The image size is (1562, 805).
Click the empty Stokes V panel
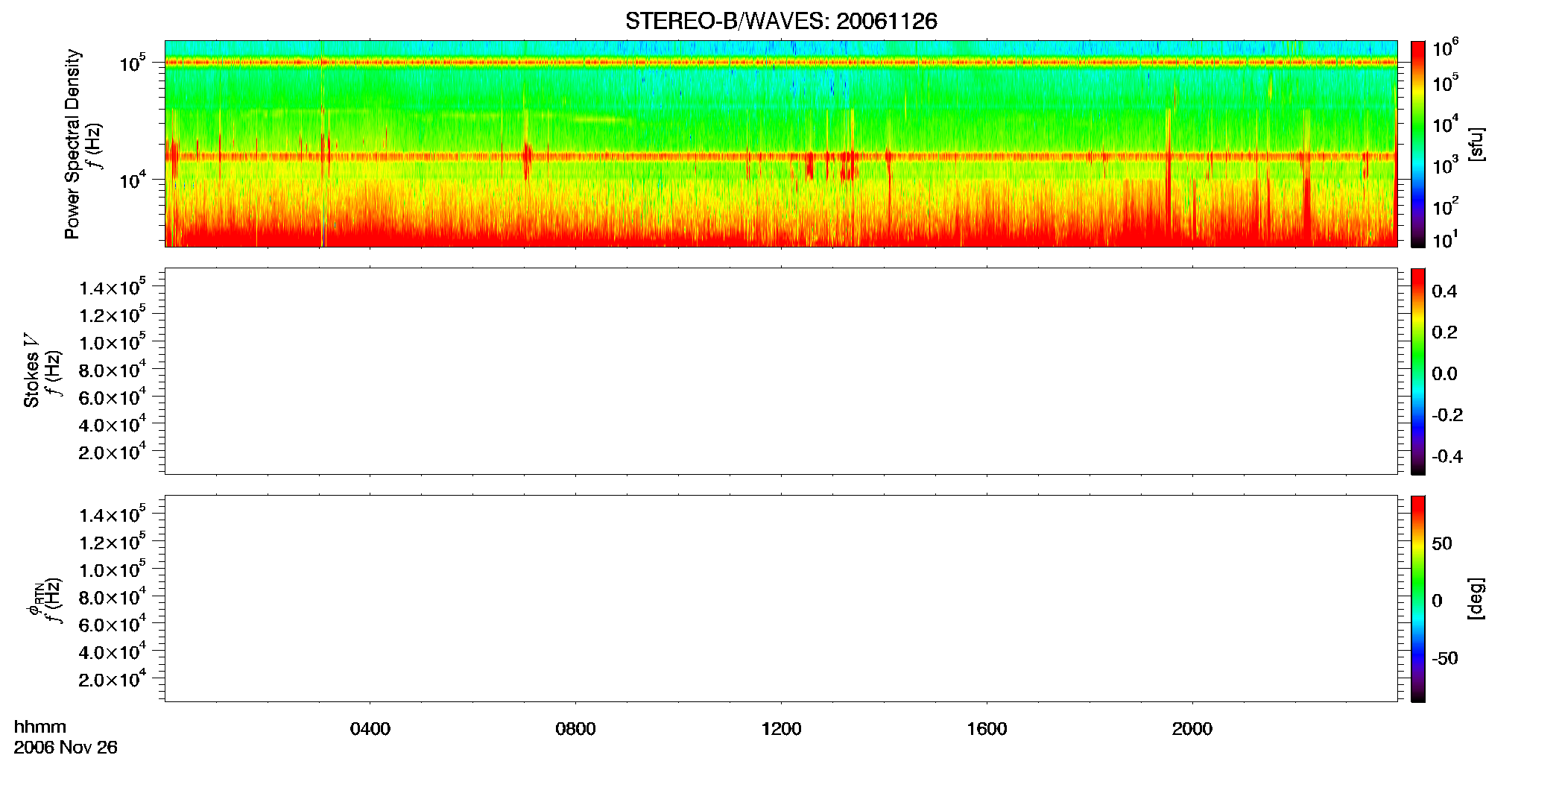point(781,371)
